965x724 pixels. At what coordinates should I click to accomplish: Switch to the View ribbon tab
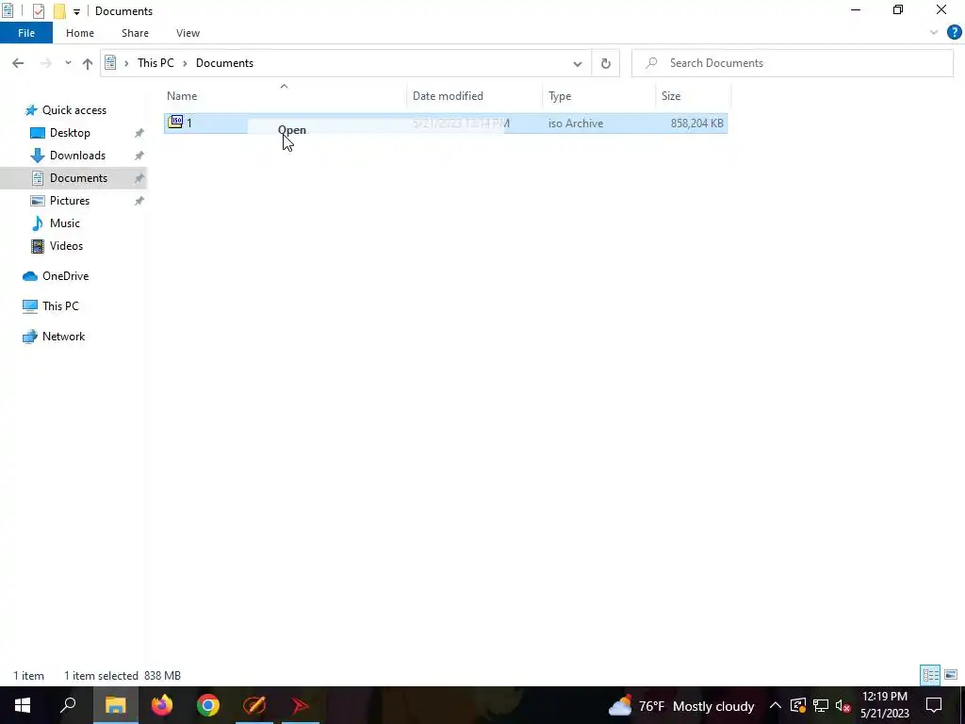[x=188, y=33]
